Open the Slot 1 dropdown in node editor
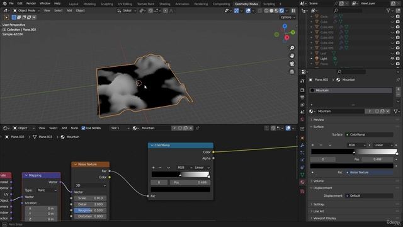 [120, 128]
